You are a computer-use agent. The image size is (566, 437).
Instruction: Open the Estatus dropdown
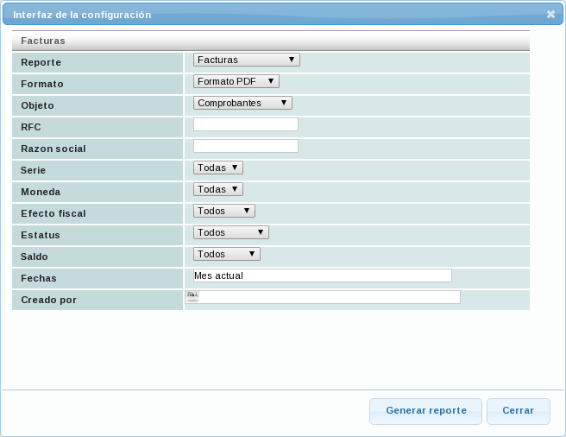pyautogui.click(x=230, y=232)
